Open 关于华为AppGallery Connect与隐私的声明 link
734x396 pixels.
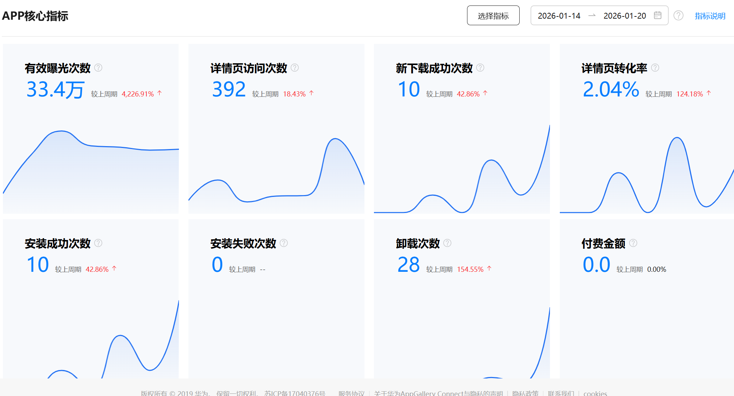439,393
